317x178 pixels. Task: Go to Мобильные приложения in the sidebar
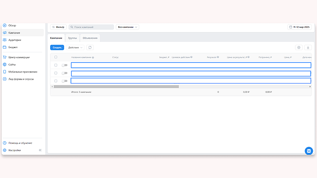[23, 72]
